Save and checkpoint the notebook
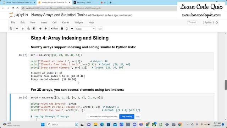This screenshot has width=227, height=128. (11, 29)
